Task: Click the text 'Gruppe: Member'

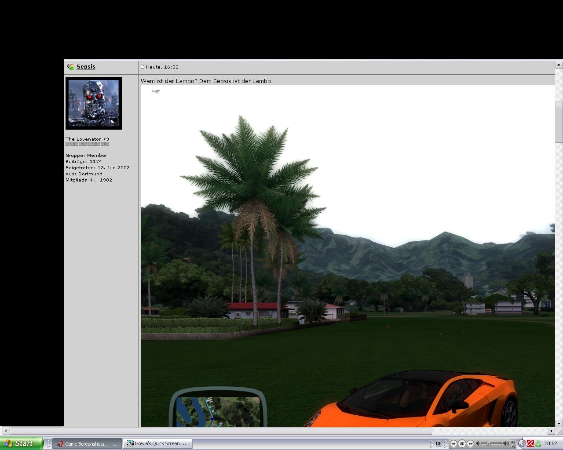Action: [x=86, y=155]
